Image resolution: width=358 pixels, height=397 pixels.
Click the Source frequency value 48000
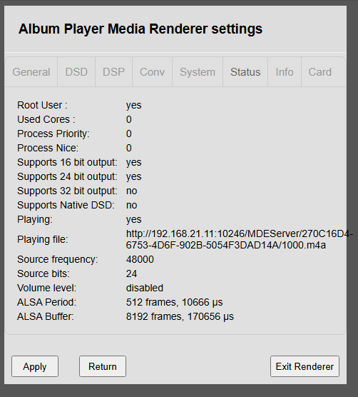click(140, 259)
